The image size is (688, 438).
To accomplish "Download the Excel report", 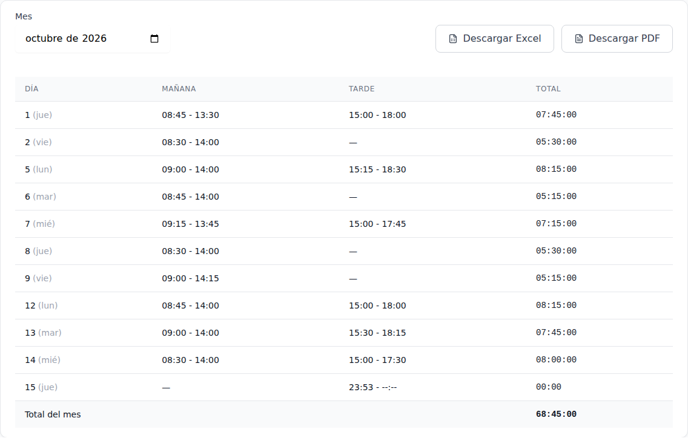I will tap(494, 39).
